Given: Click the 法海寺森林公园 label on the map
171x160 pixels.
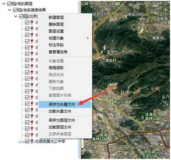Looking at the screenshot, I should click(x=152, y=116).
